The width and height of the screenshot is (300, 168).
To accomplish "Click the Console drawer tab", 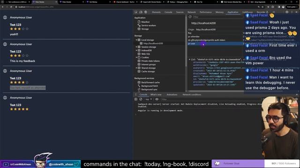I will click(143, 94).
